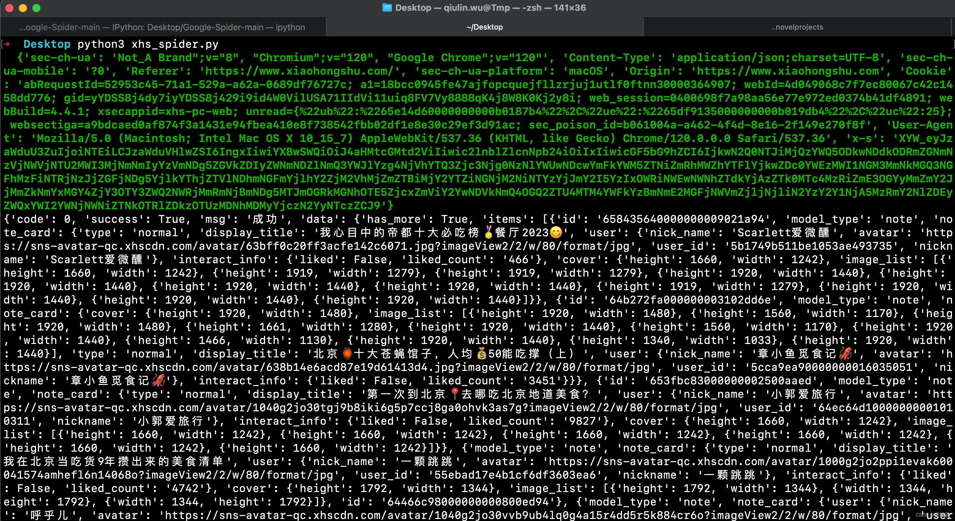The image size is (955, 521).
Task: Click the red prompt arrow icon
Action: click(x=7, y=44)
